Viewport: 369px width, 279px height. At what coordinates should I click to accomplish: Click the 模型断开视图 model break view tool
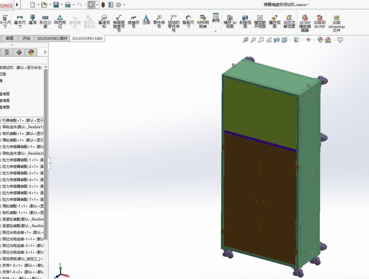tap(260, 22)
